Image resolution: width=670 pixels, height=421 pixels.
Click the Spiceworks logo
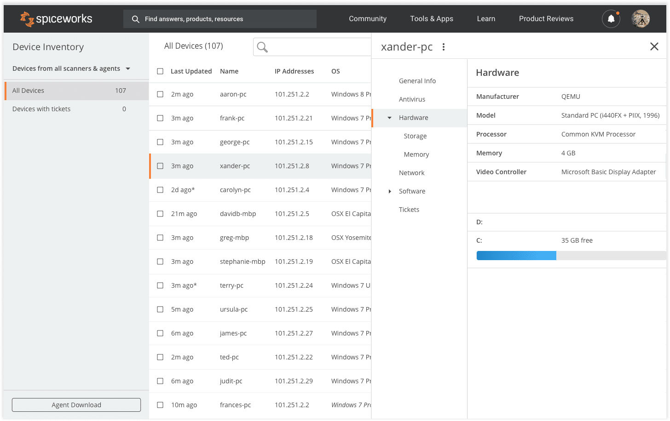tap(55, 19)
